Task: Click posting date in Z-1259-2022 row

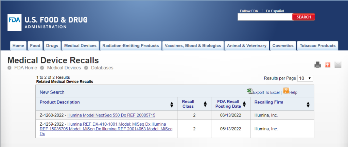Action: click(231, 129)
